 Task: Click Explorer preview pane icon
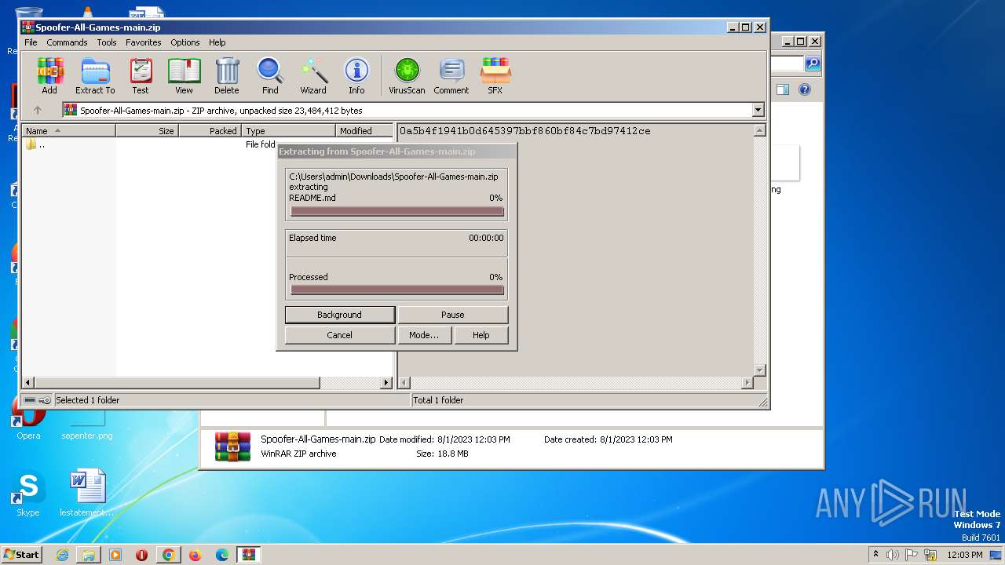[782, 89]
